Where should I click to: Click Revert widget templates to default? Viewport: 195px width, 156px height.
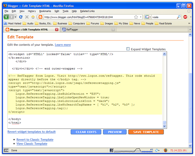pos(32,132)
